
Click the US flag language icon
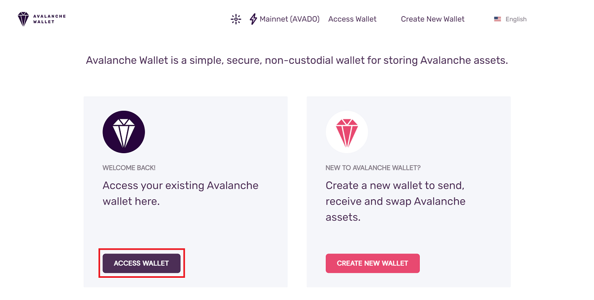(497, 19)
